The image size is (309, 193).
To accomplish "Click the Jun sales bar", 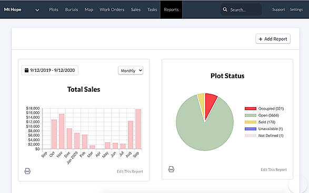I will (x=115, y=146).
